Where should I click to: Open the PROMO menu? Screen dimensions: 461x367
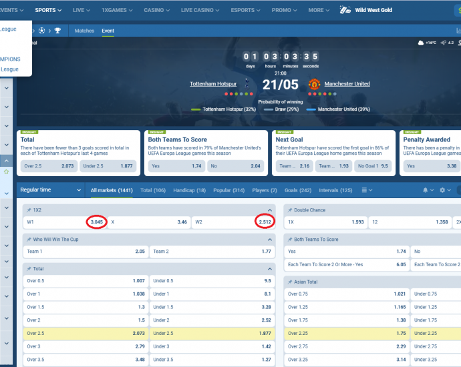click(285, 10)
